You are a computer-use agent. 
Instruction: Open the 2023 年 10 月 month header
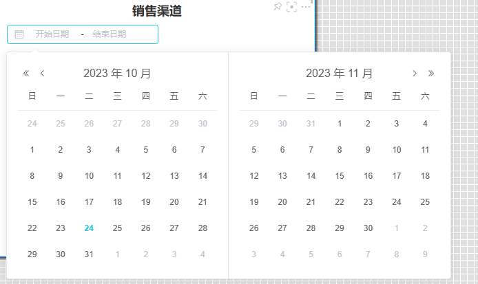[x=117, y=73]
